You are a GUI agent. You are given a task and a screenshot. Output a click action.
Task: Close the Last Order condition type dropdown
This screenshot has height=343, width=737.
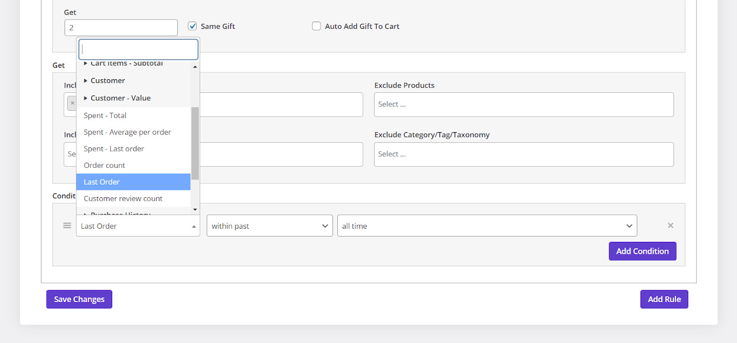138,226
